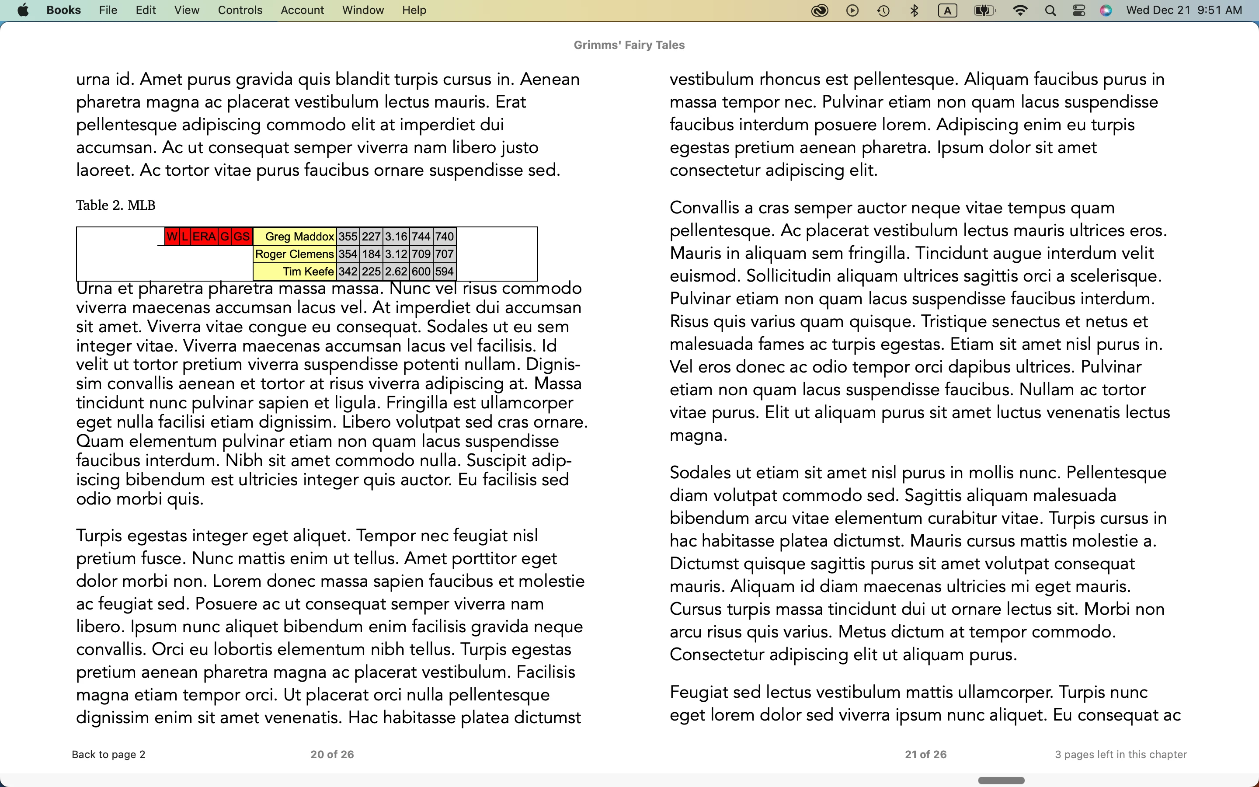This screenshot has height=787, width=1259.
Task: Click the date and time display
Action: [1183, 10]
